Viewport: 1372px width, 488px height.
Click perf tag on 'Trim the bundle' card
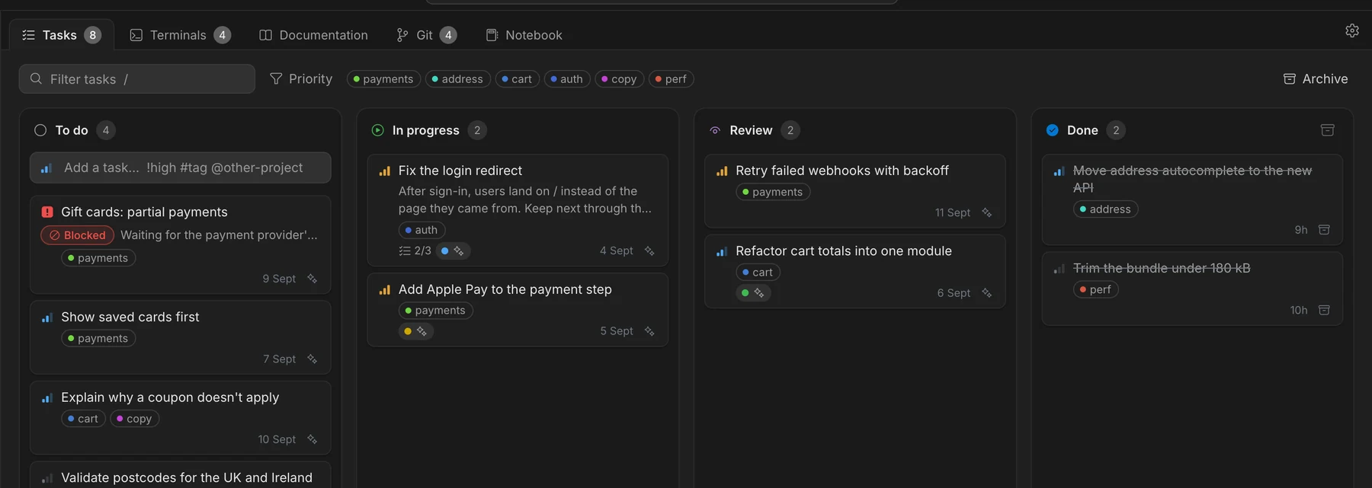1095,289
